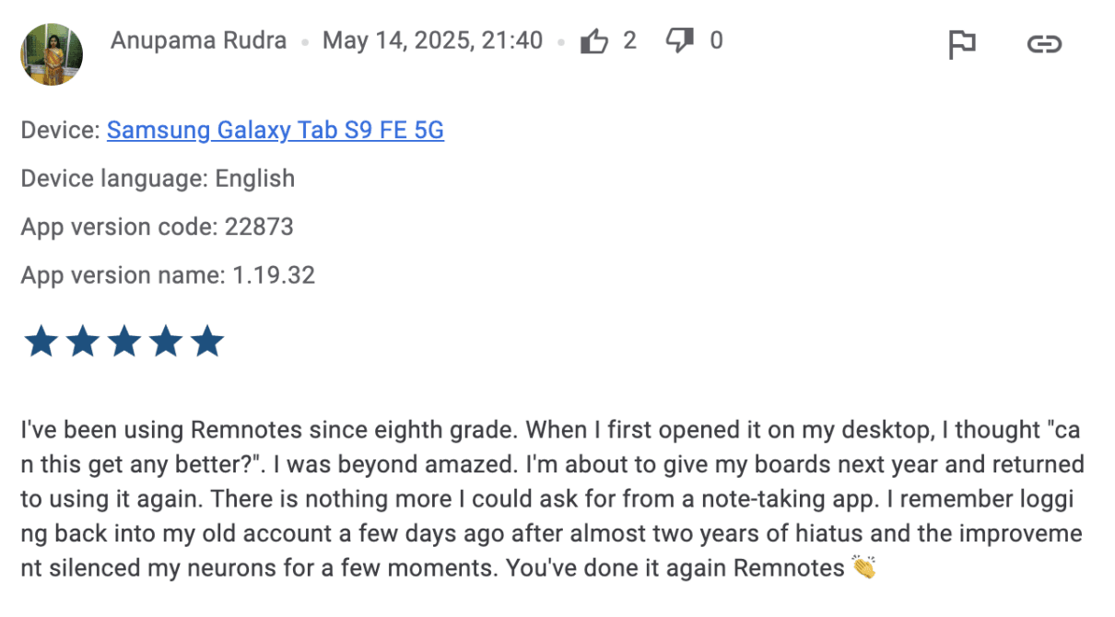This screenshot has width=1115, height=617.
Task: Click the clapping hands emoji in the review
Action: tap(863, 567)
